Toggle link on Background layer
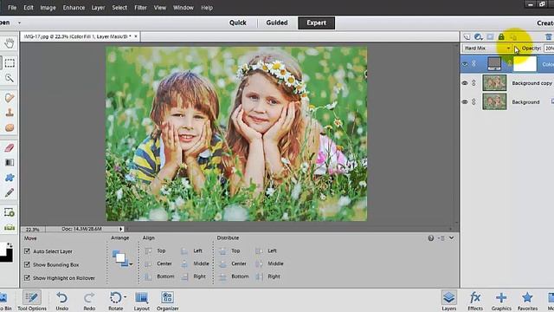The image size is (554, 312). [x=473, y=101]
